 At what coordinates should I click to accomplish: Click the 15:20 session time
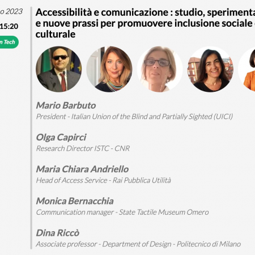click(x=9, y=26)
